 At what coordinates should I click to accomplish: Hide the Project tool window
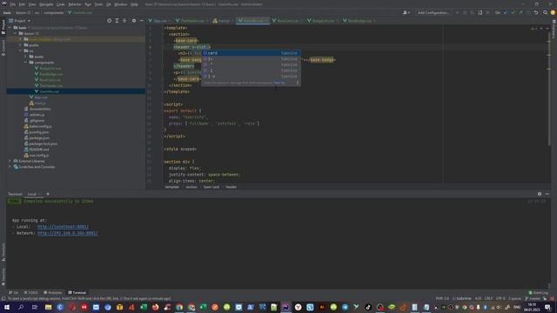[141, 21]
